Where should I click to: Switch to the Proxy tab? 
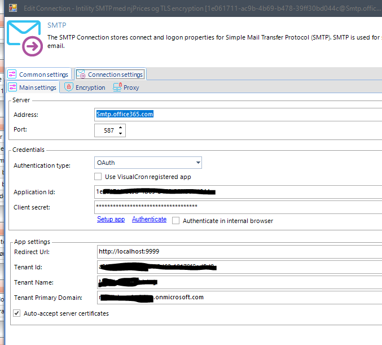[x=131, y=88]
